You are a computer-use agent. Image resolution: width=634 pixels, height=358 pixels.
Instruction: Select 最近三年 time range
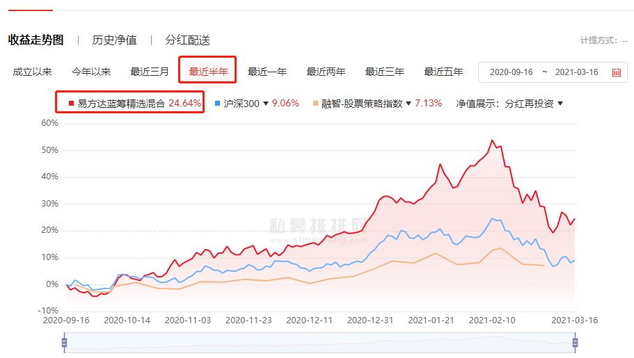click(385, 72)
